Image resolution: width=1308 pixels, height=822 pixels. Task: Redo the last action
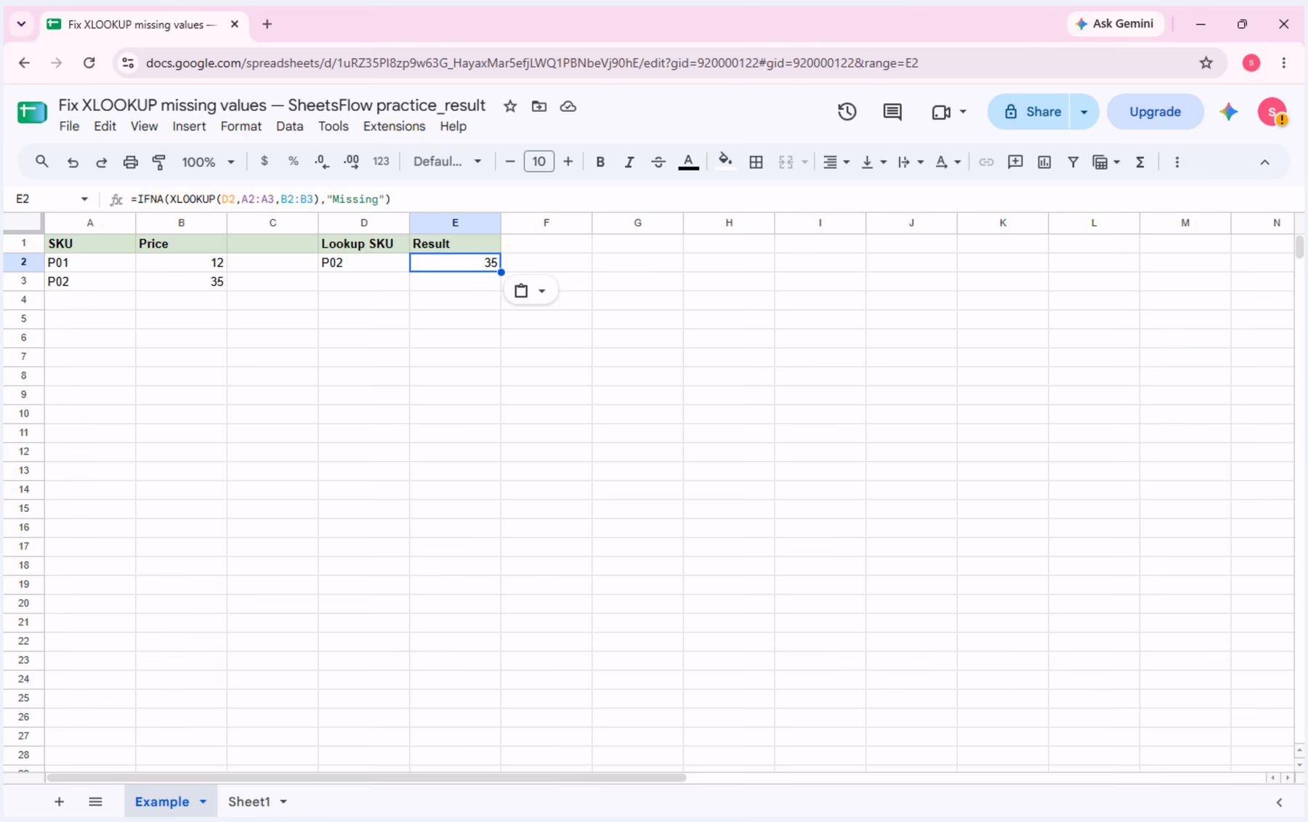coord(101,162)
